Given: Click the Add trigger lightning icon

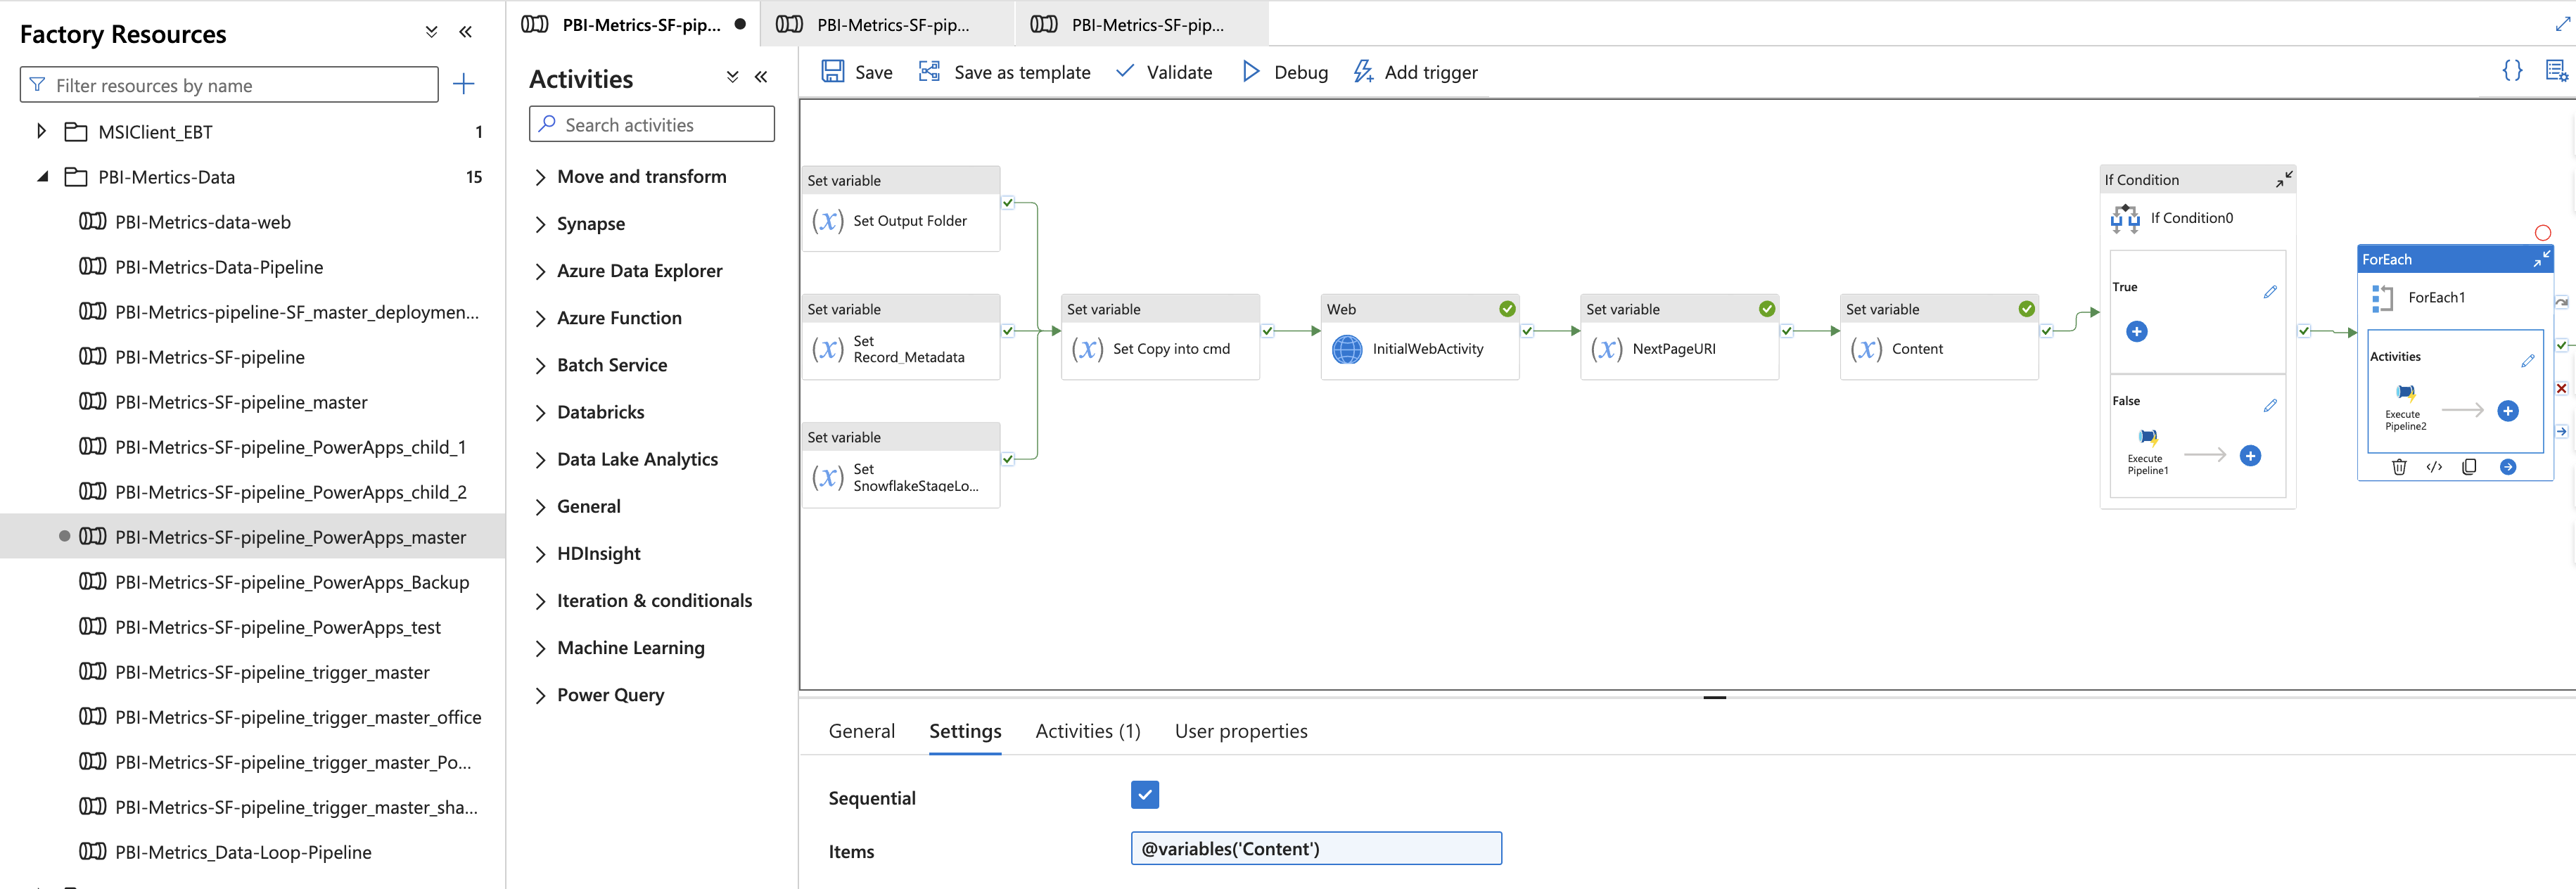Looking at the screenshot, I should [1362, 71].
